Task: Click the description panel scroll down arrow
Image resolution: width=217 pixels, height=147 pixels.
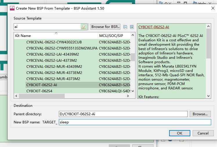Action: coord(208,96)
